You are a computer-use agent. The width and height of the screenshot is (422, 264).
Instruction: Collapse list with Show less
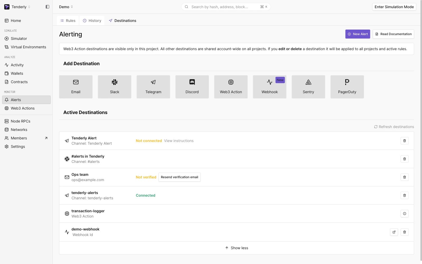237,248
